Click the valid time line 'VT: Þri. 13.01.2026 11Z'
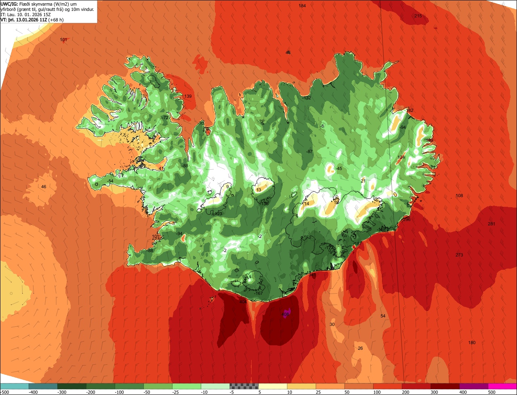517x395 pixels. coord(24,20)
